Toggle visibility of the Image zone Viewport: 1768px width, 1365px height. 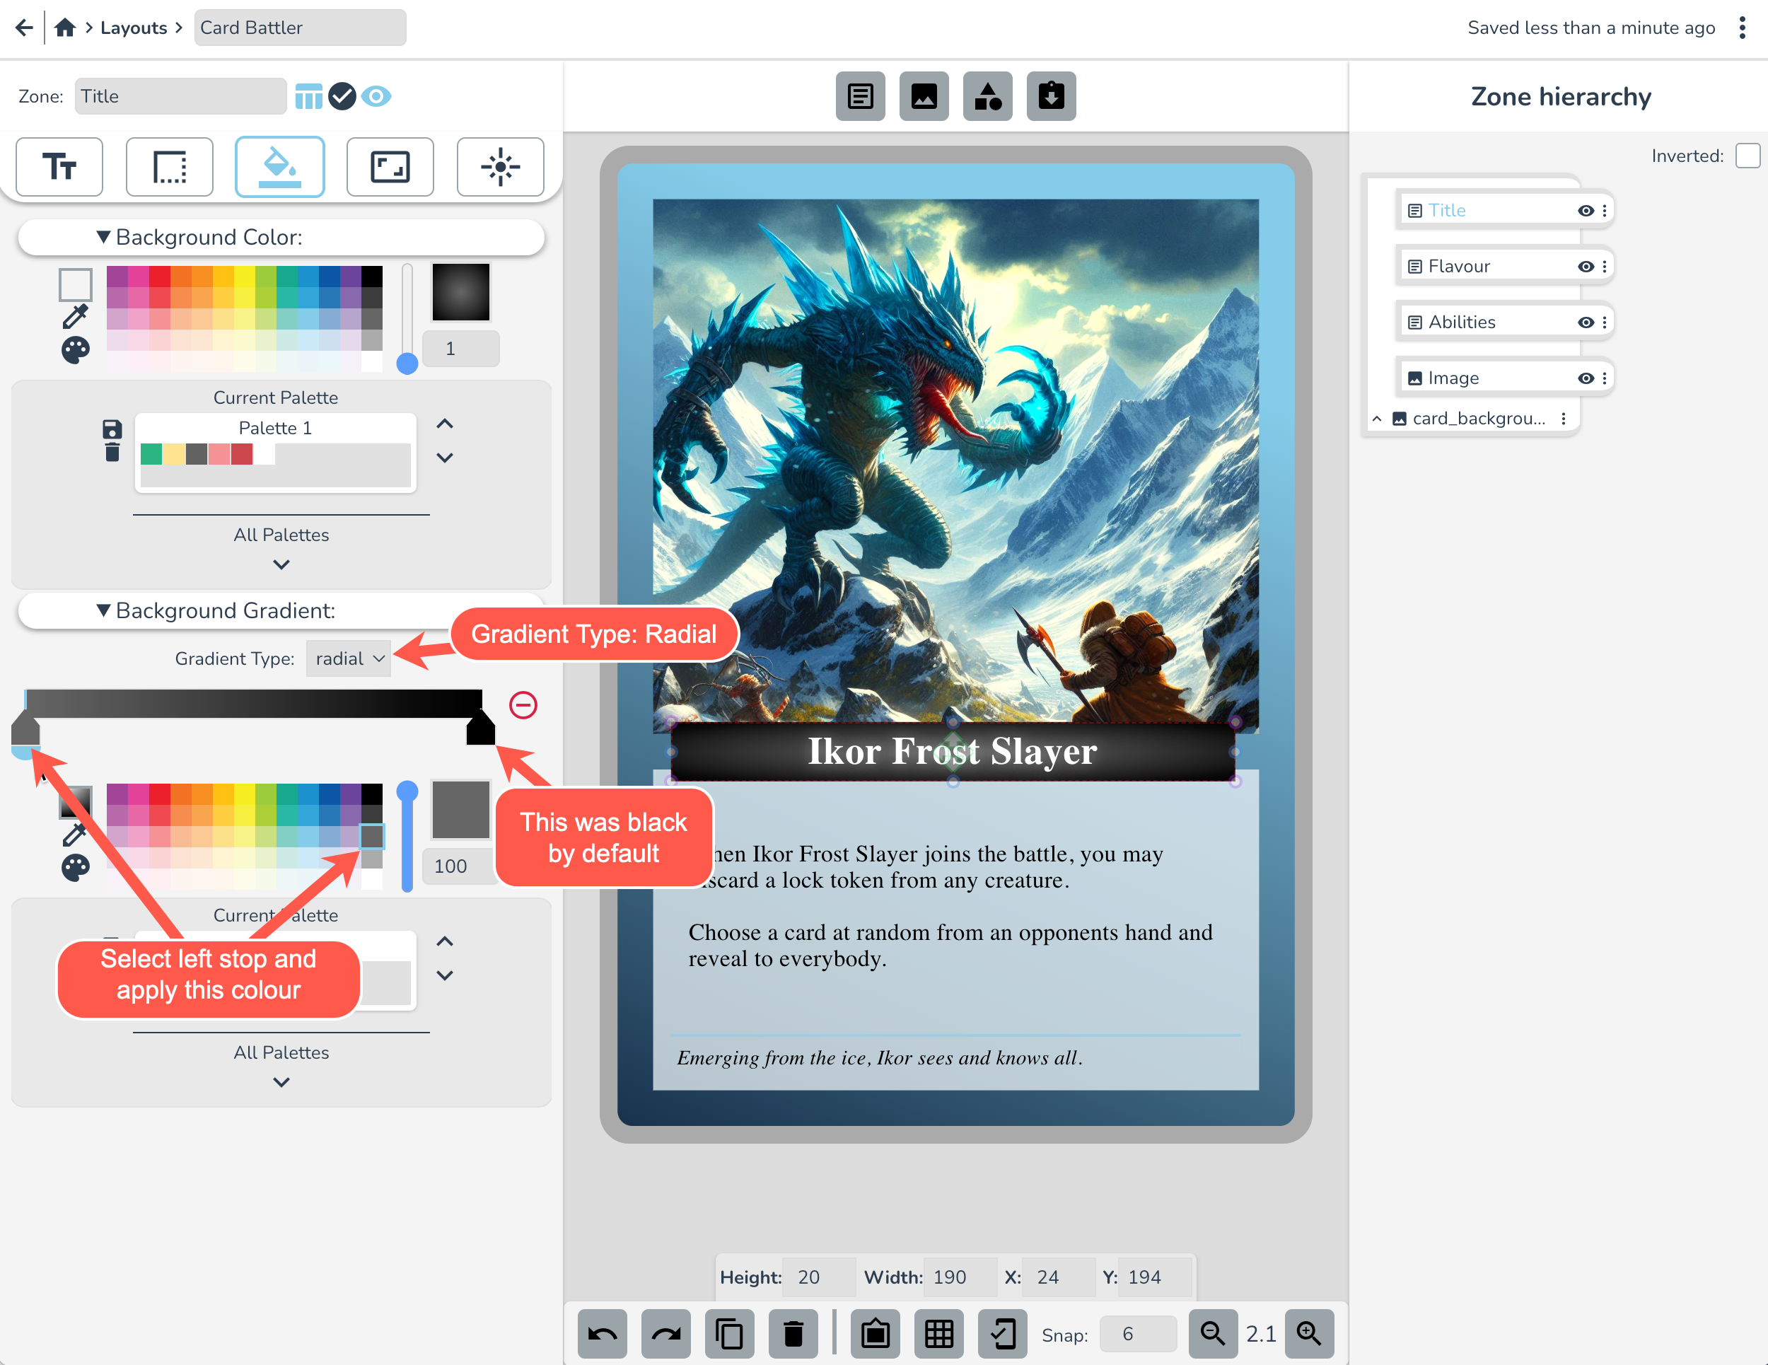(x=1585, y=378)
